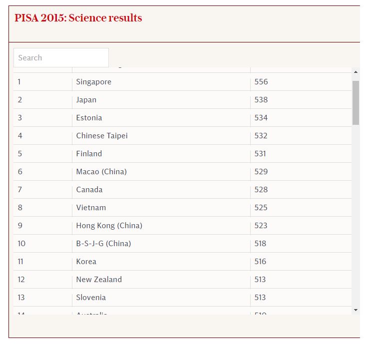The image size is (368, 347).
Task: Highlight the Finland country cell
Action: click(x=89, y=154)
